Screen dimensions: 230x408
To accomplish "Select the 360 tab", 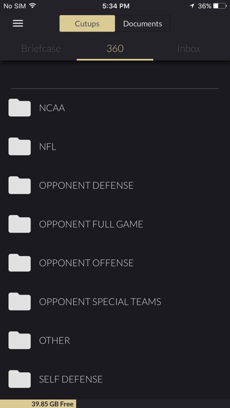I will point(115,48).
